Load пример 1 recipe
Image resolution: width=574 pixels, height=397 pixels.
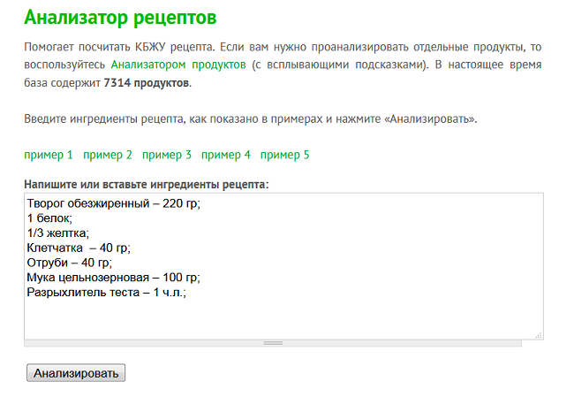point(49,155)
